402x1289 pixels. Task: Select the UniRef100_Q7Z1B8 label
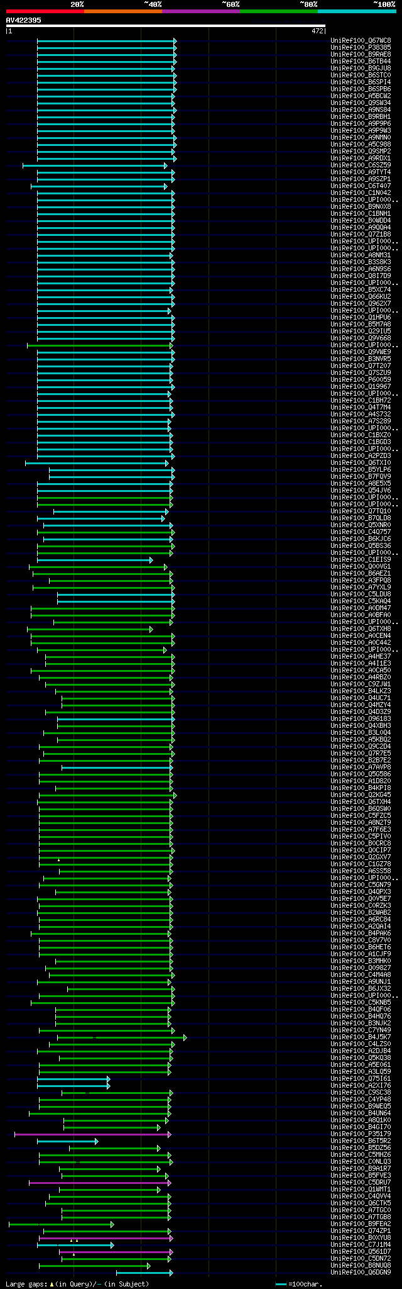pos(361,235)
